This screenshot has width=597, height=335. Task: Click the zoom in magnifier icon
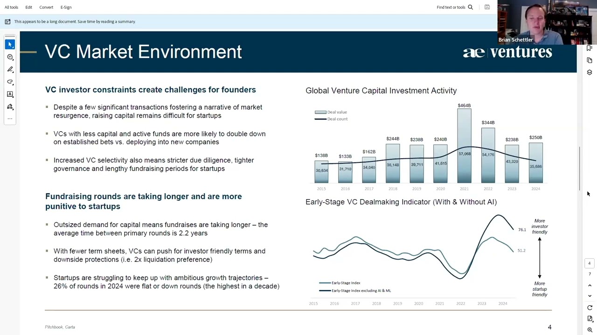(x=590, y=330)
